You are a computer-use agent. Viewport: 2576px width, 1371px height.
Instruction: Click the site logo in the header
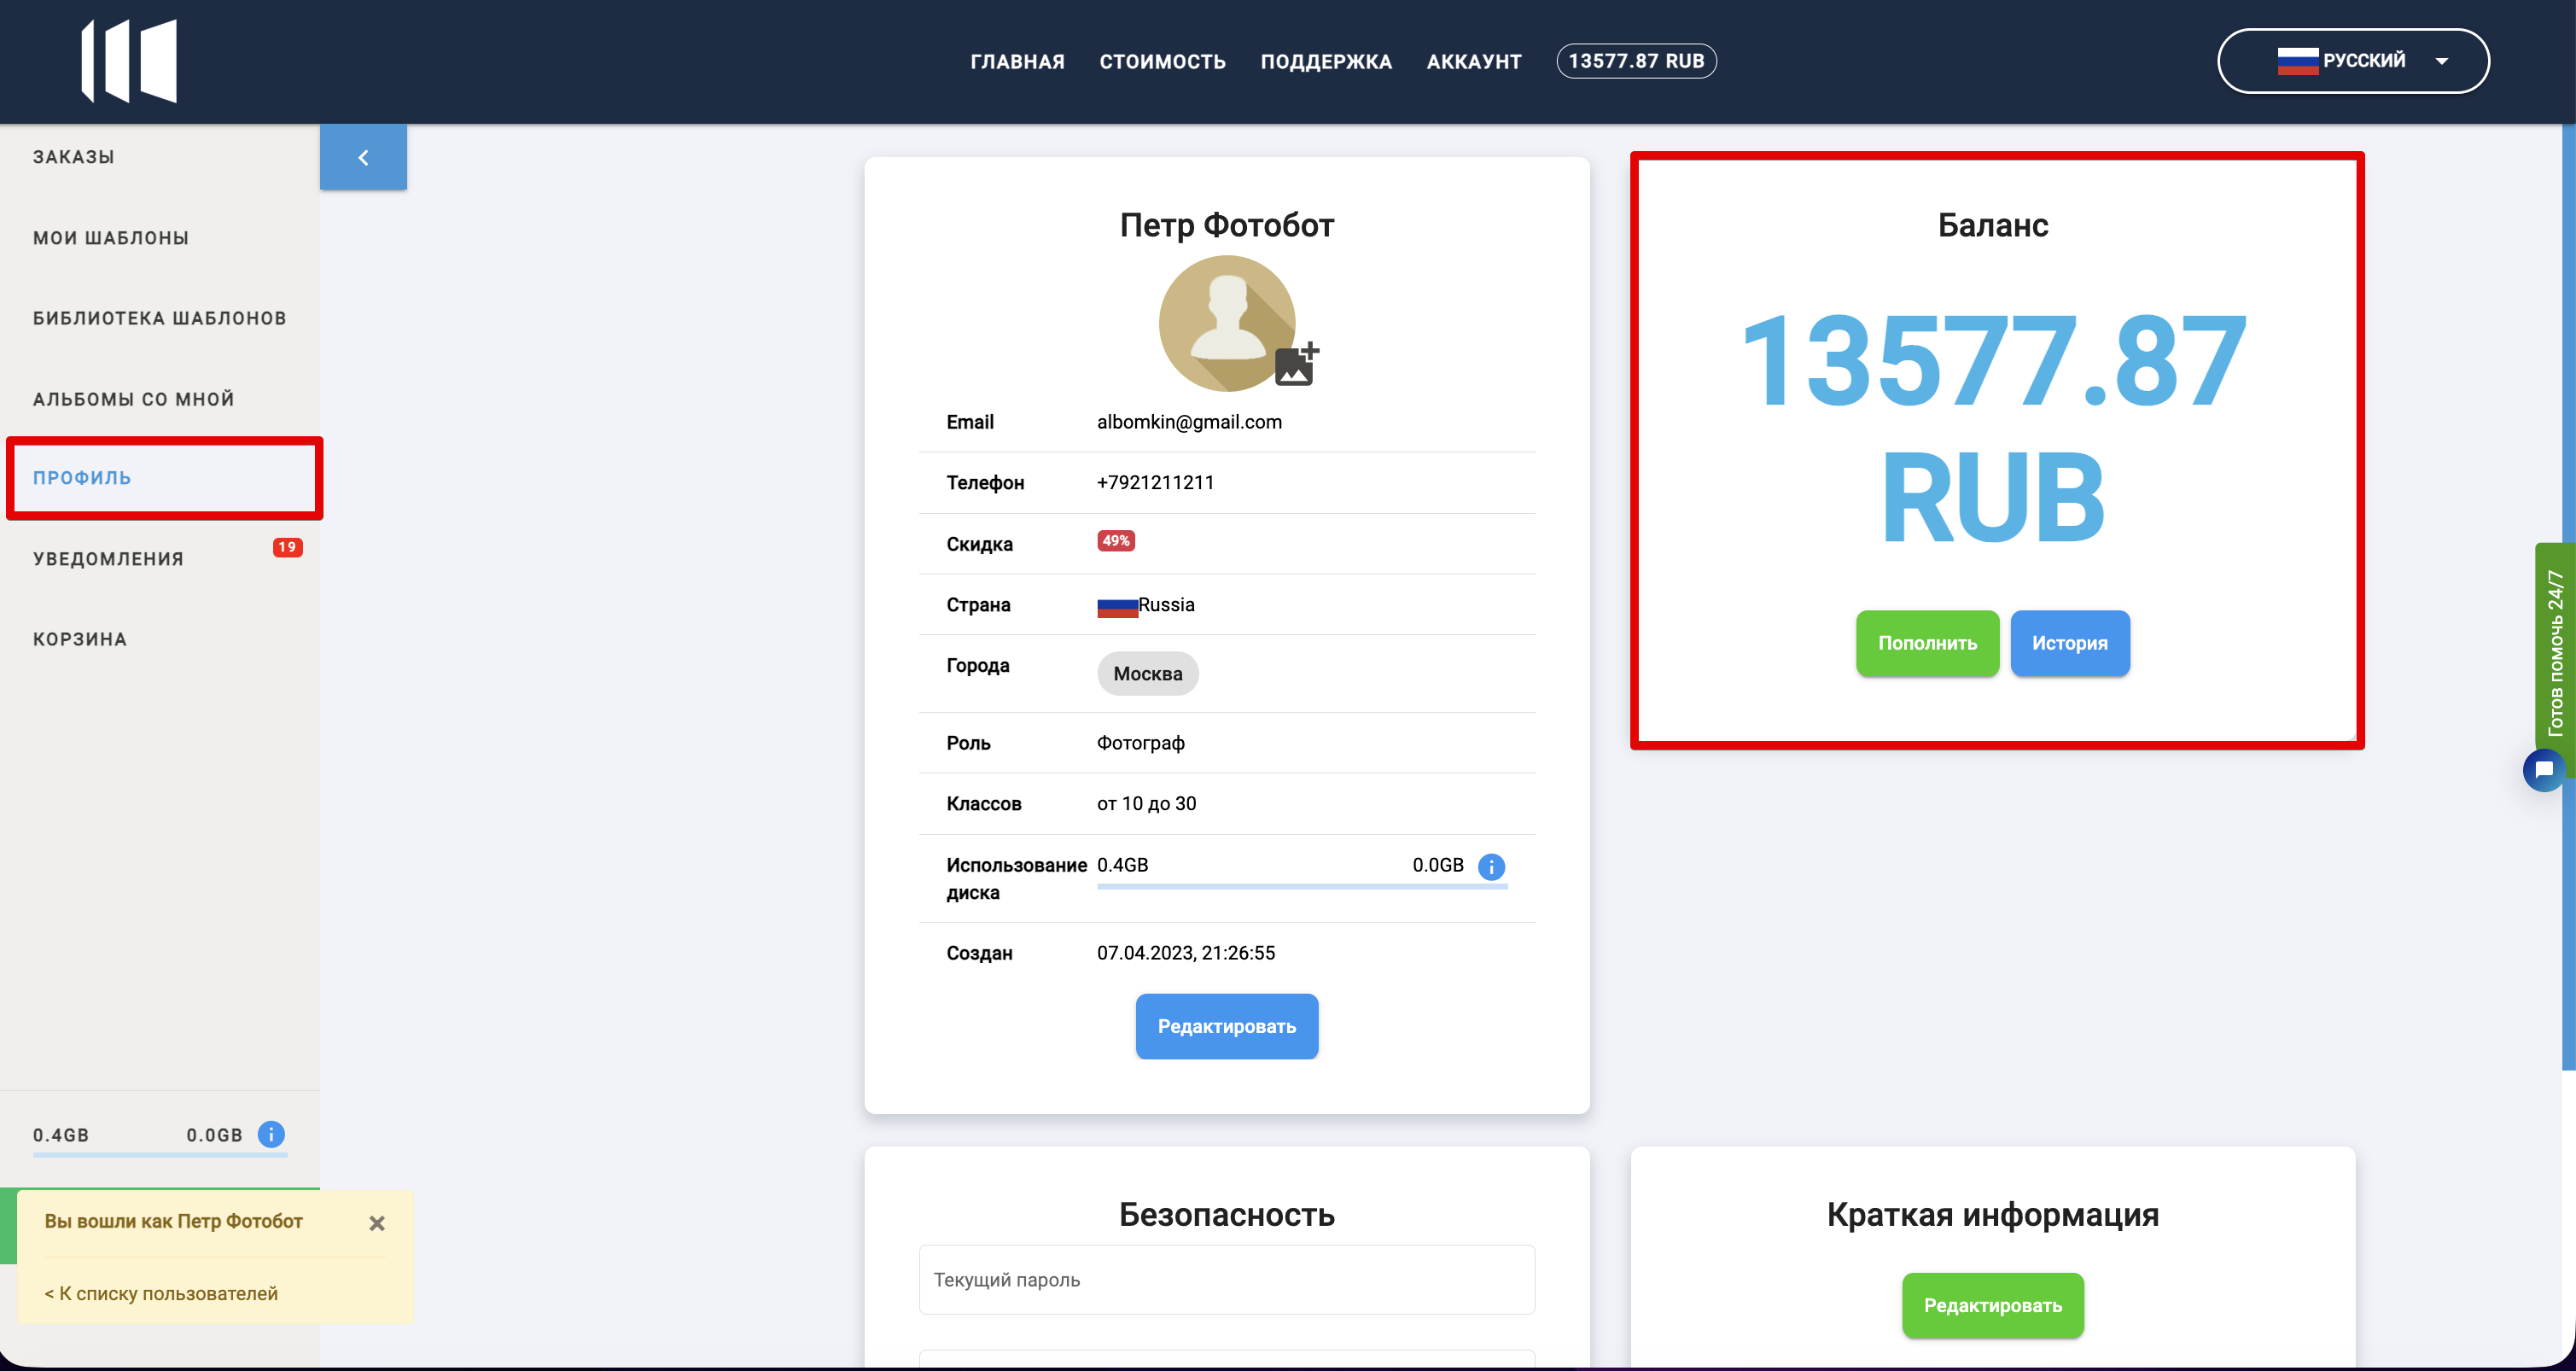[129, 60]
